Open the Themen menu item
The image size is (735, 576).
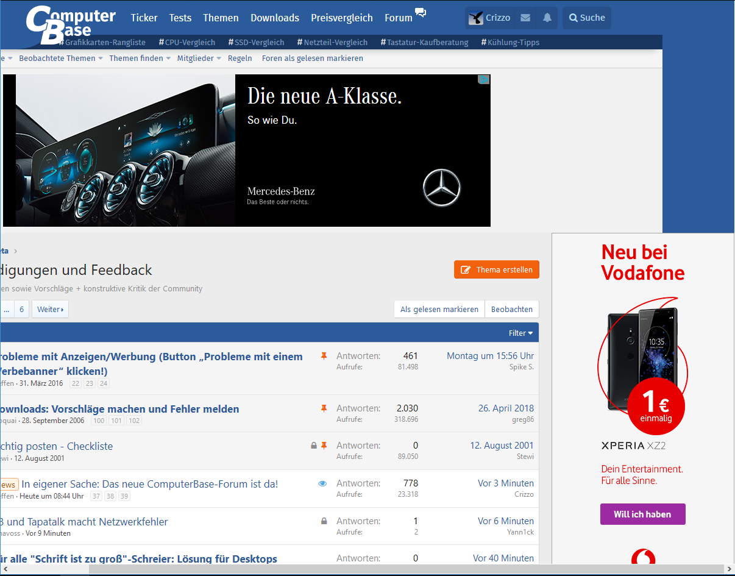click(x=221, y=18)
